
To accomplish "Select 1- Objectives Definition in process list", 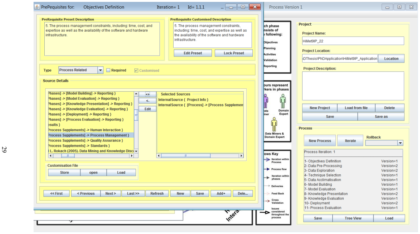I will click(353, 161).
